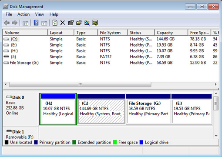222x157 pixels.
Task: Toggle the show/hide console tree icon
Action: coord(25,23)
